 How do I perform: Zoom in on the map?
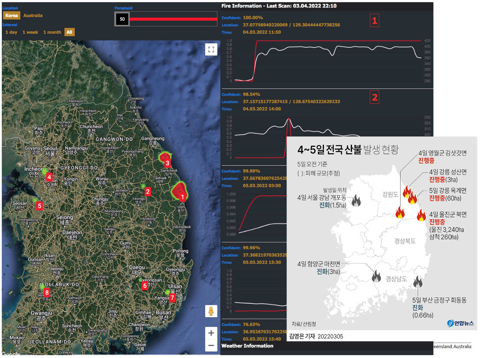coord(211,333)
